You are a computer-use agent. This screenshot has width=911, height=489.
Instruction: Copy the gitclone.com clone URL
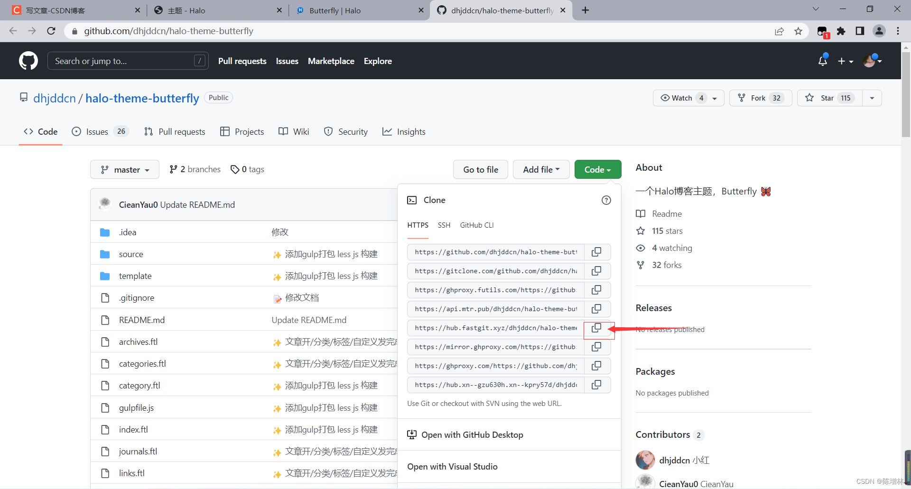coord(597,271)
